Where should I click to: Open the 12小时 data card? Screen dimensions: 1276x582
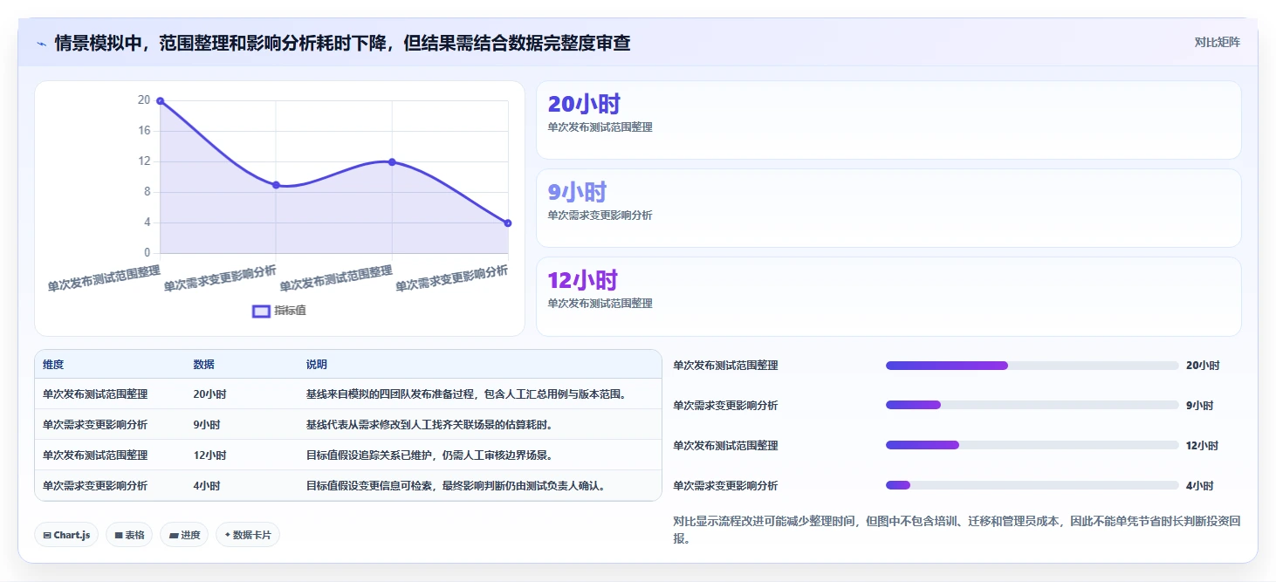(888, 297)
